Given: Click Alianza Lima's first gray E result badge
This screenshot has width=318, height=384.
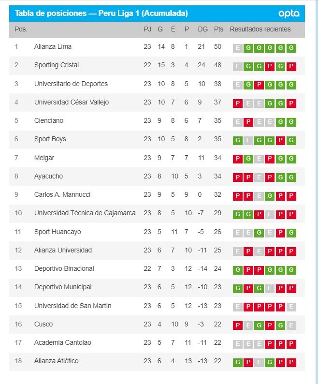Looking at the screenshot, I should (237, 48).
